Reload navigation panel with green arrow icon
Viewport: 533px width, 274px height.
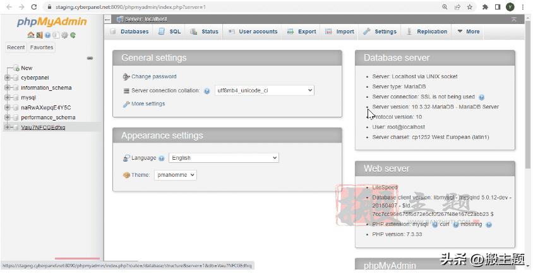tap(73, 35)
